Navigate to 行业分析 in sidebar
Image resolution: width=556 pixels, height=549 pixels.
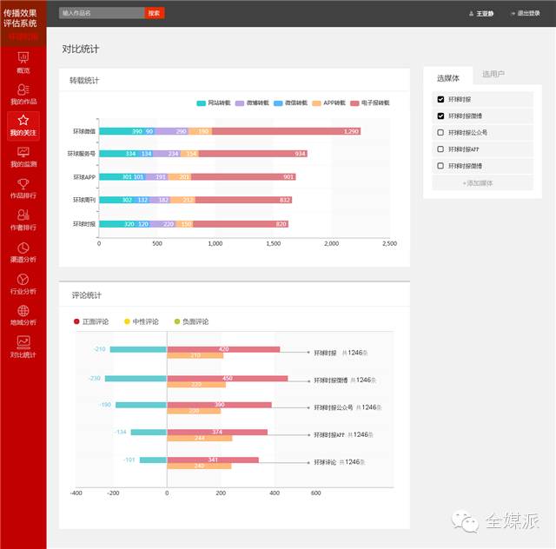click(x=23, y=283)
